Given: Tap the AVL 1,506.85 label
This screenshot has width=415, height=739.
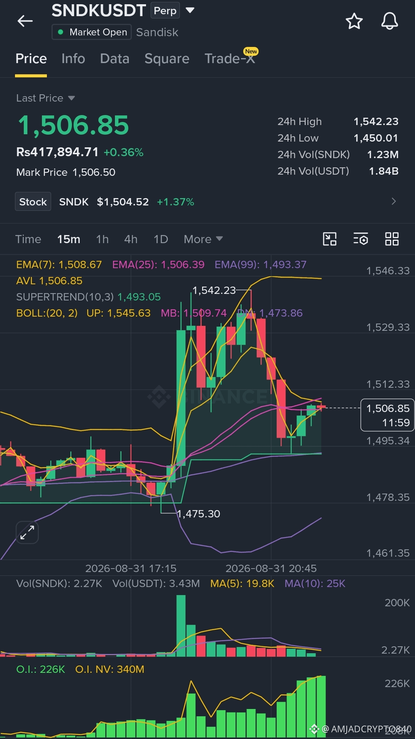Looking at the screenshot, I should [x=49, y=281].
